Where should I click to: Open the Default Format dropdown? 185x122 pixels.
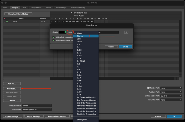(x=37, y=106)
